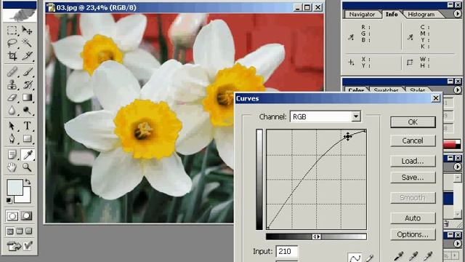Activate the curve point editing mode

coord(355,258)
